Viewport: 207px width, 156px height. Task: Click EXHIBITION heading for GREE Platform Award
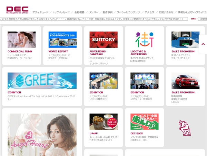point(14,92)
